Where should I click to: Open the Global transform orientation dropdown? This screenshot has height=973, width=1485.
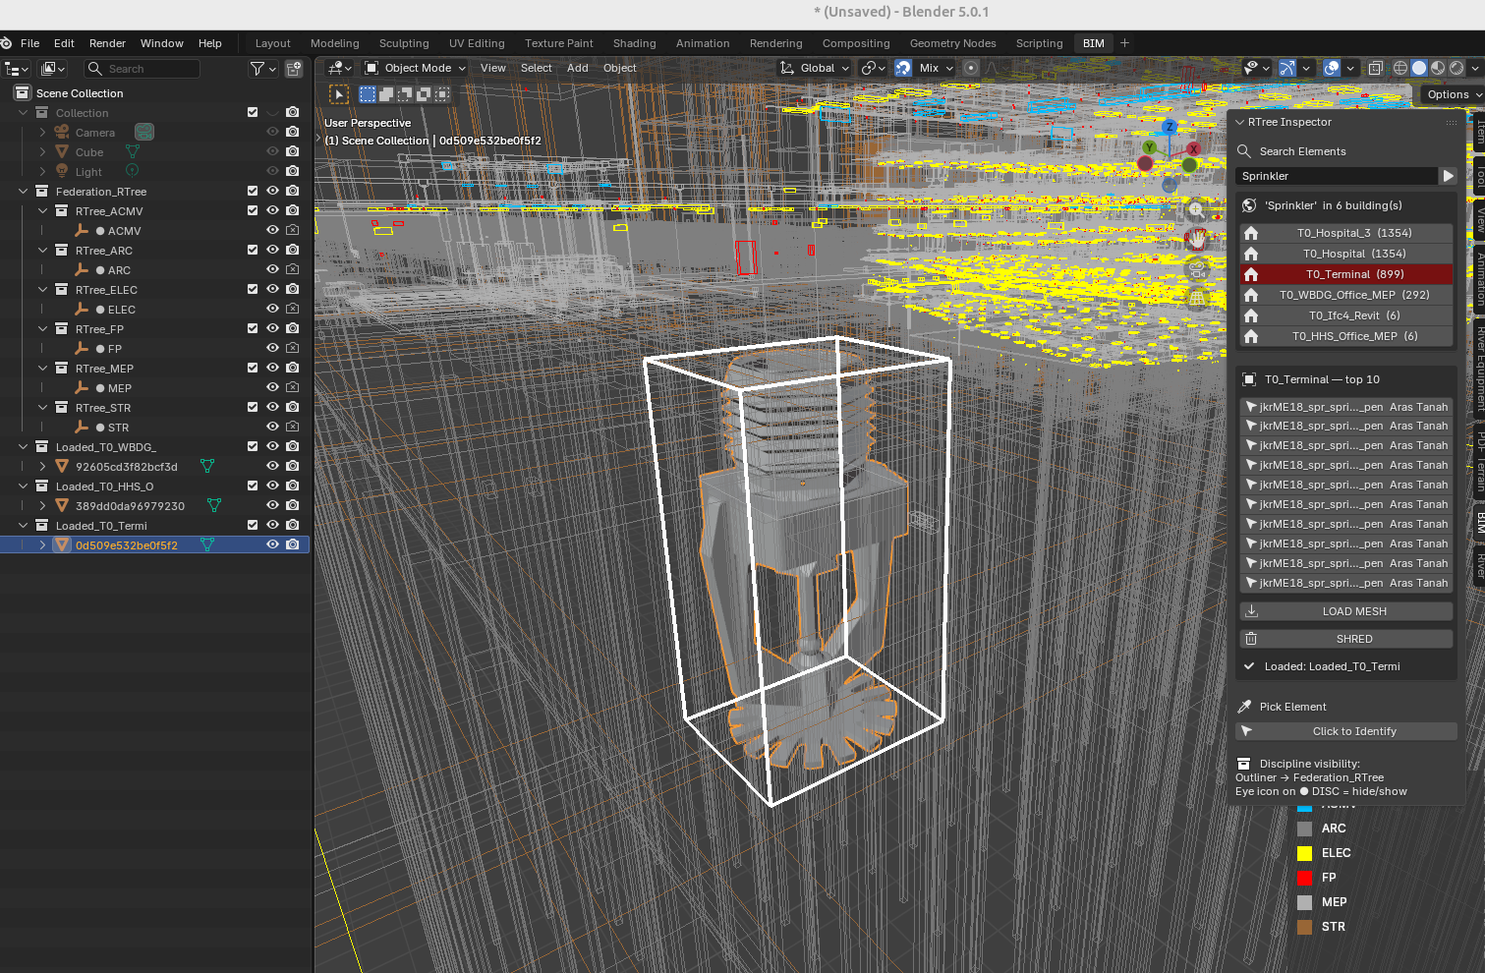click(x=815, y=68)
